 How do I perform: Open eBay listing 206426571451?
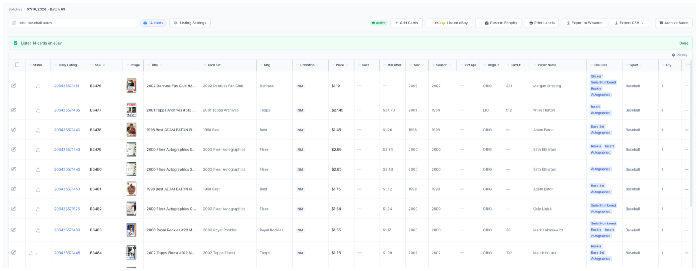point(67,86)
